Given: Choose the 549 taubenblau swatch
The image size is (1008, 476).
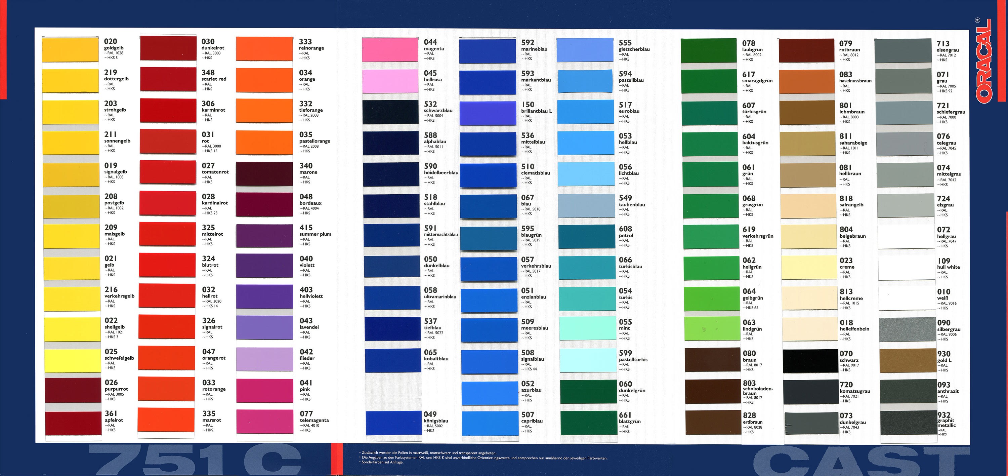Looking at the screenshot, I should (586, 206).
